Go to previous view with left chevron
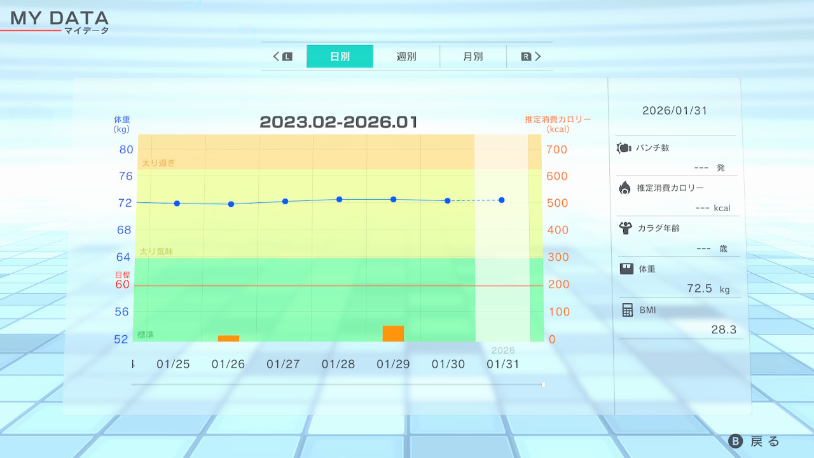 (x=276, y=57)
